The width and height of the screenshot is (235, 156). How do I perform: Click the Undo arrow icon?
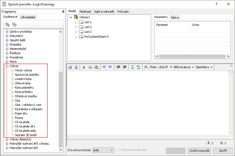[x=104, y=67]
